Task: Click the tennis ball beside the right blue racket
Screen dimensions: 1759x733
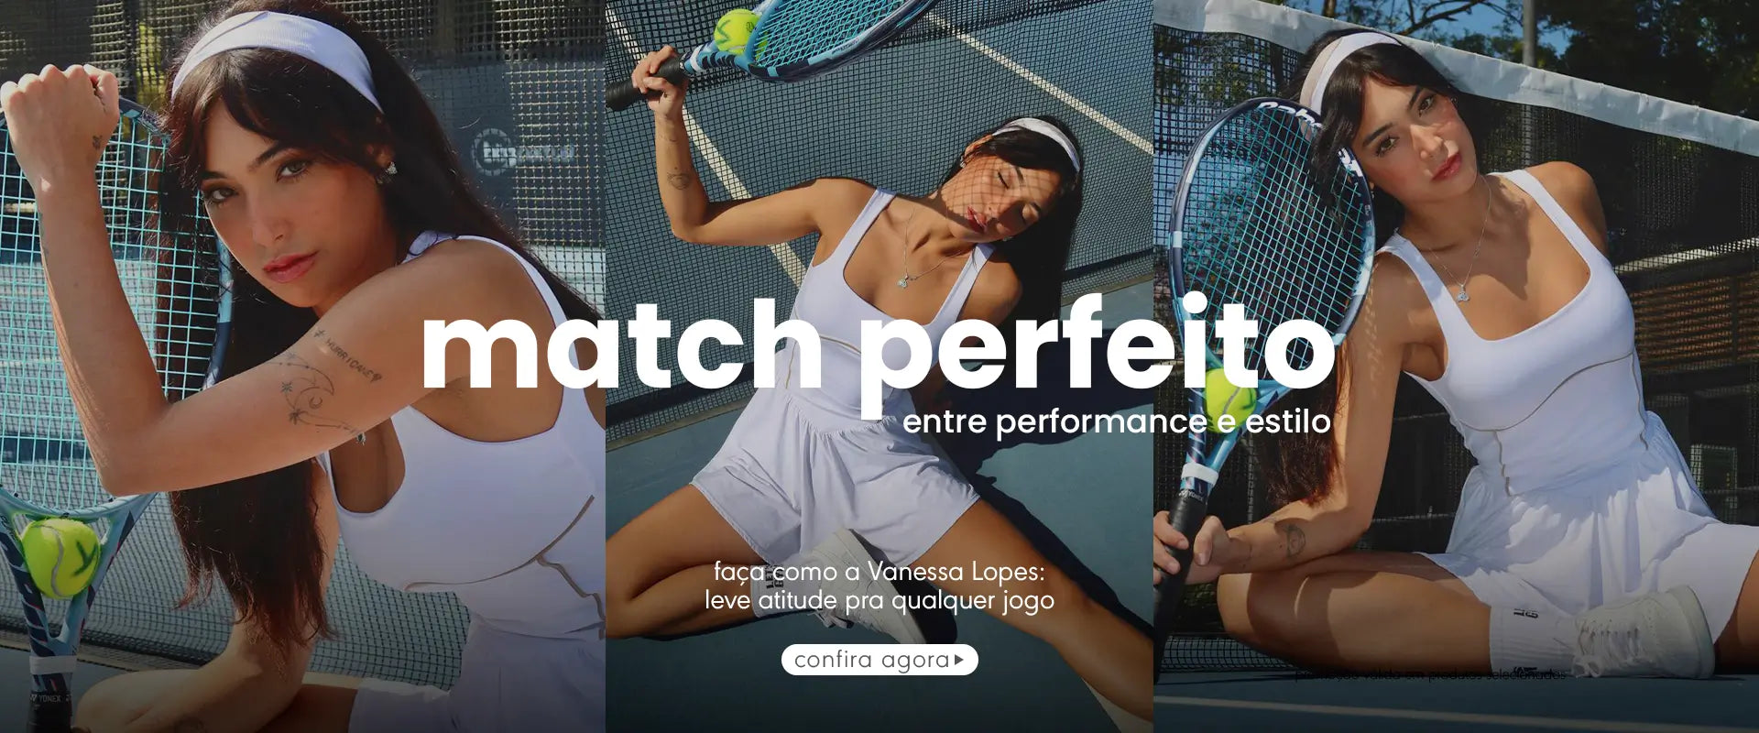Action: pos(1229,399)
